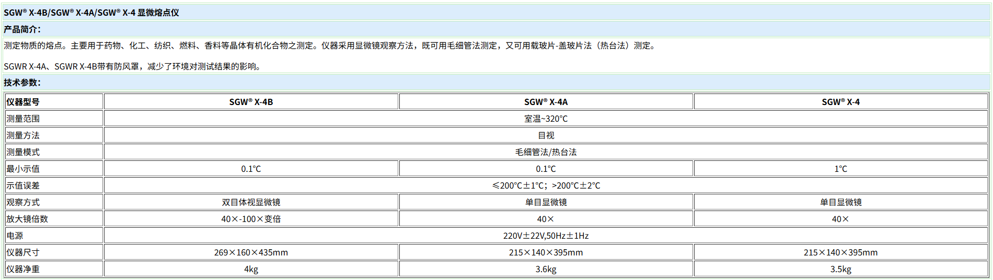Click the 防风罩 description sentence
This screenshot has height=280, width=993.
pos(133,66)
